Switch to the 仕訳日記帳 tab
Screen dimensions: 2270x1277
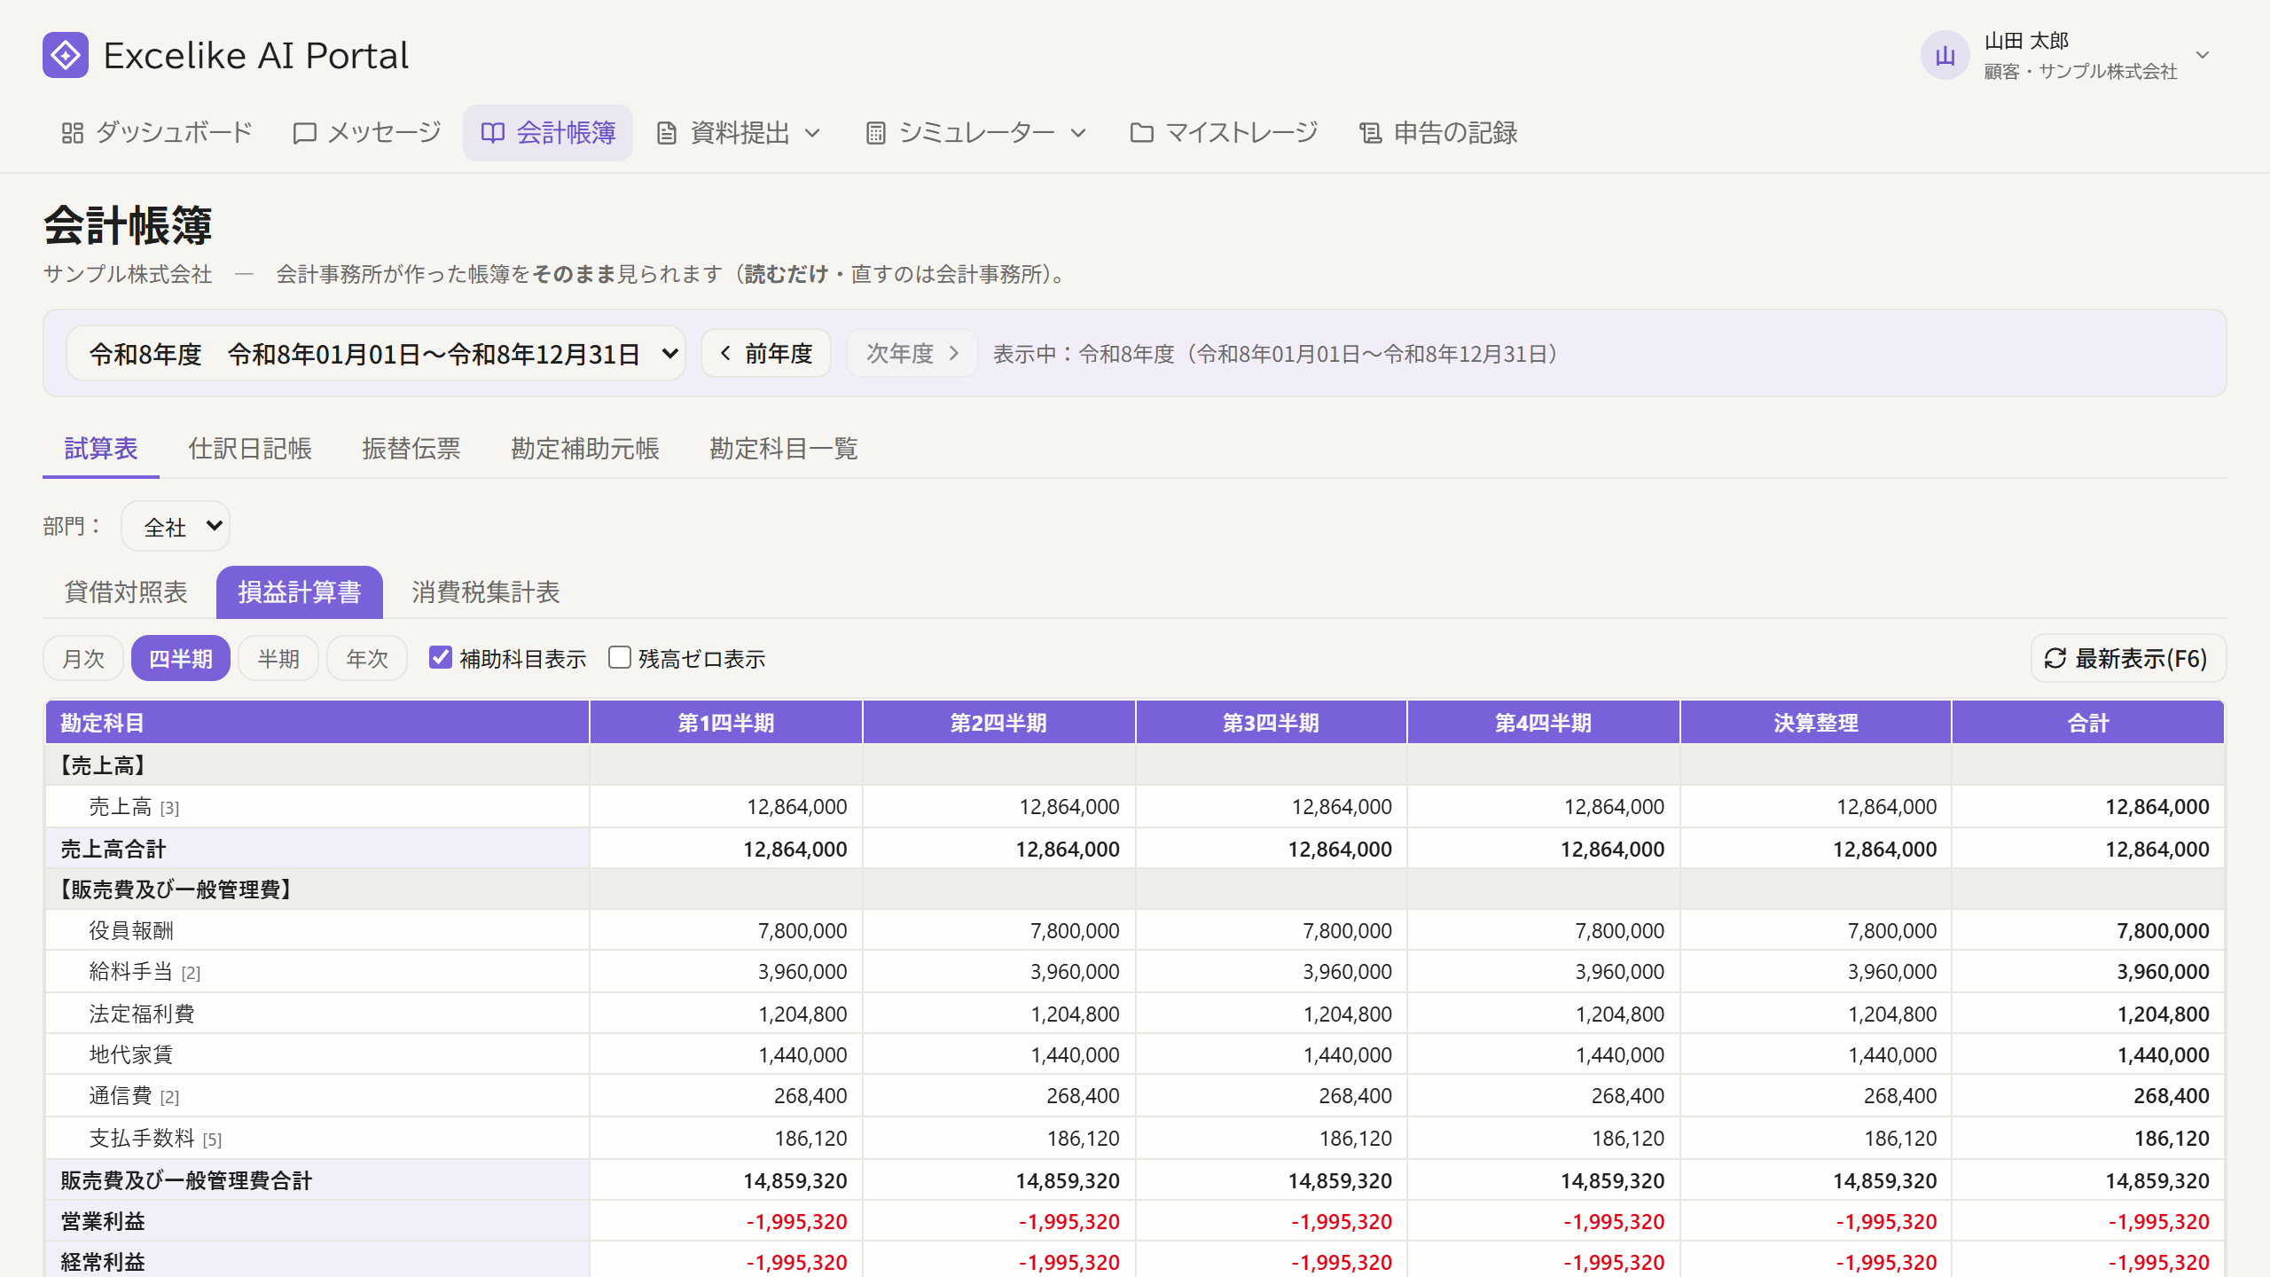tap(250, 449)
